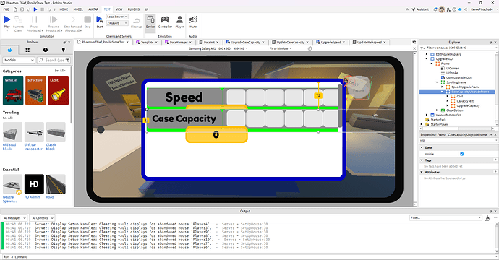Open the Structure category card
The width and height of the screenshot is (499, 265).
coord(35,90)
